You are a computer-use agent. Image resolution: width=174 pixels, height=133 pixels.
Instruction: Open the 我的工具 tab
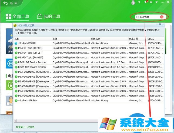pos(49,16)
